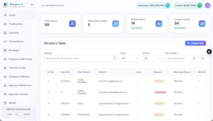Click the Active Users card icon
The height and width of the screenshot is (121, 213).
click(159, 24)
